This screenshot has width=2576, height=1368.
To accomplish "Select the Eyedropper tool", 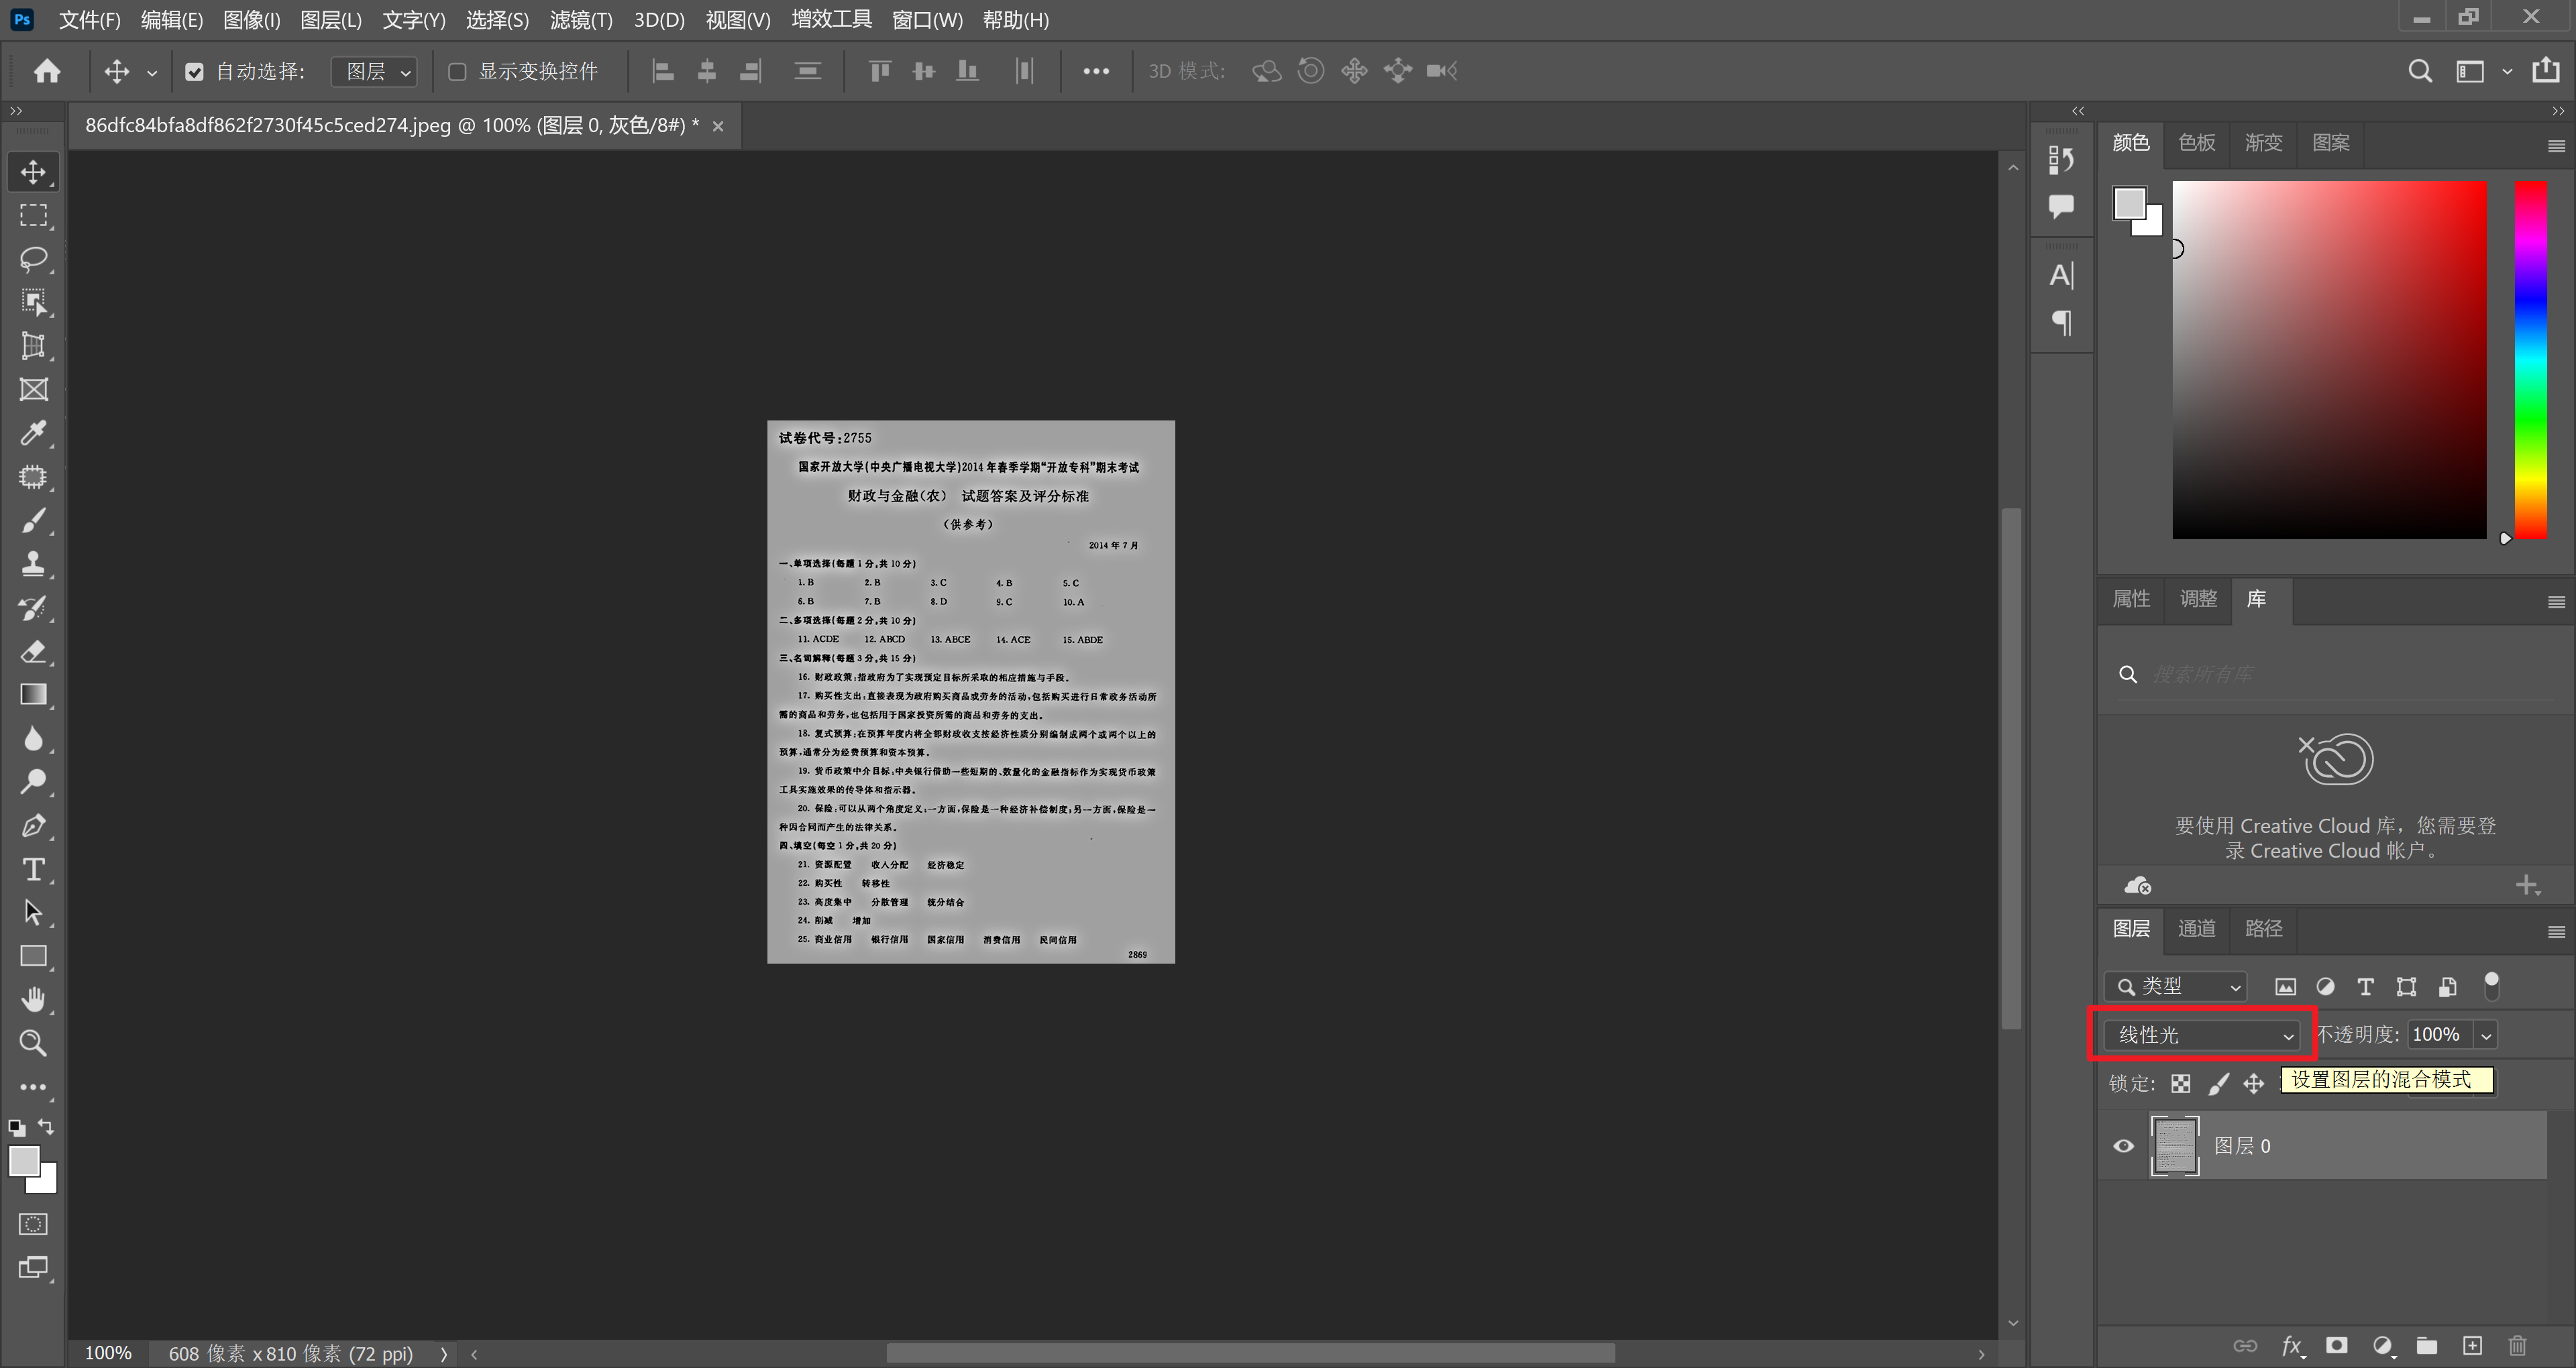I will click(33, 433).
